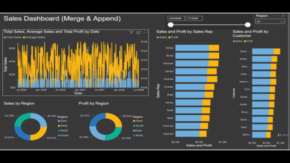Click the Shah customer sales bar
The width and height of the screenshot is (290, 163).
point(263,51)
